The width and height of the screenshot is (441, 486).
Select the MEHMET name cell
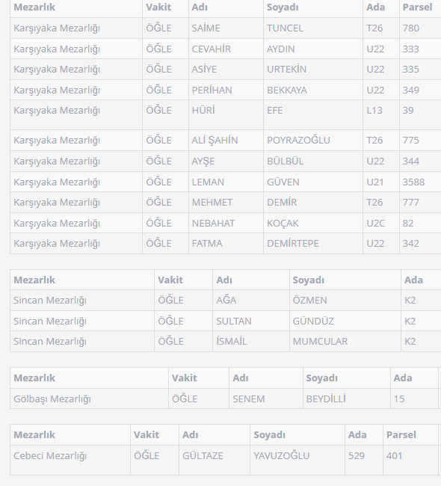[226, 203]
